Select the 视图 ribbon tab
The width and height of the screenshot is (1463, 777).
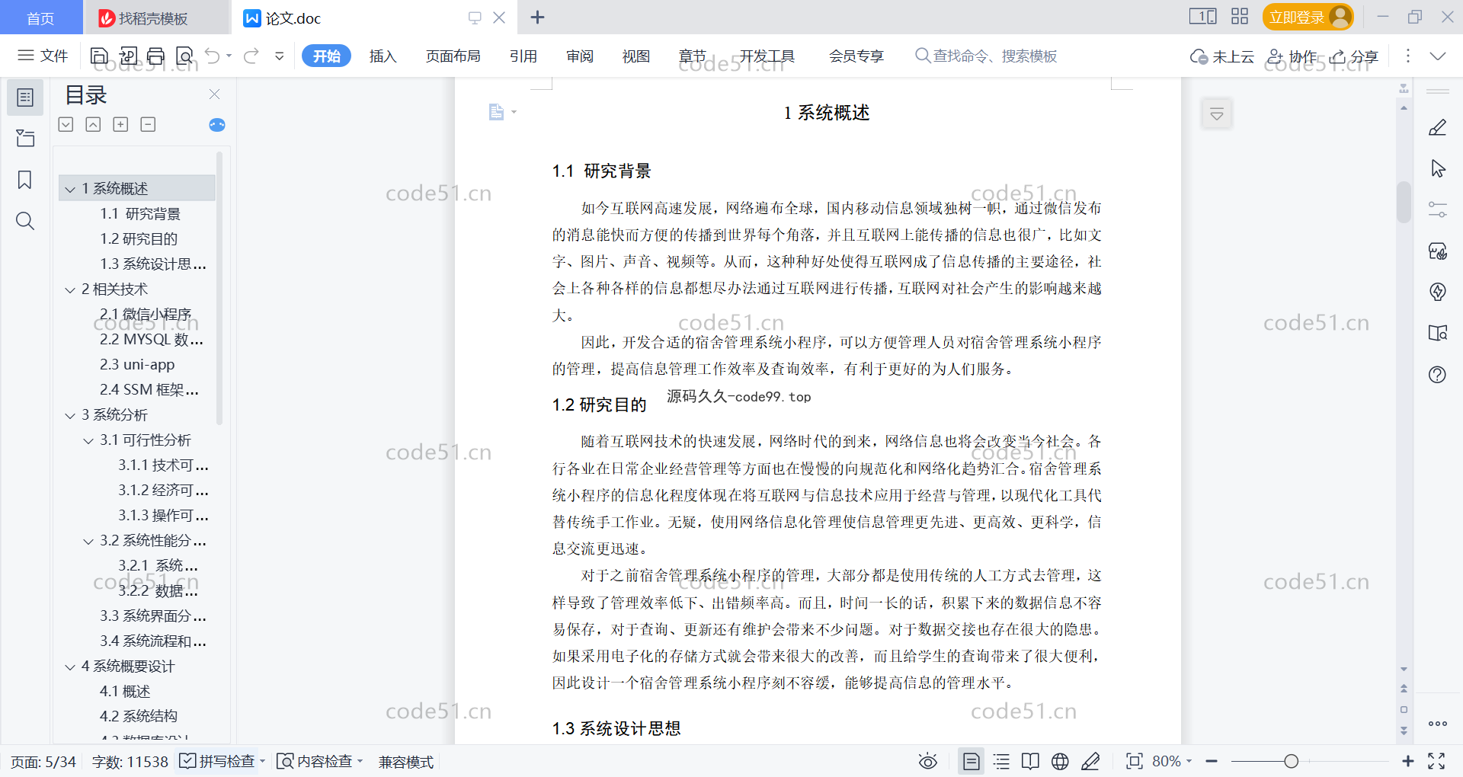[x=635, y=56]
